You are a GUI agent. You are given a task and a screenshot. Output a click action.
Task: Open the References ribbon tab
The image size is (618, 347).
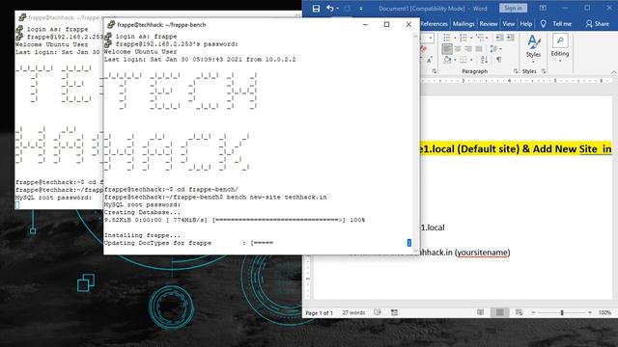pyautogui.click(x=434, y=24)
